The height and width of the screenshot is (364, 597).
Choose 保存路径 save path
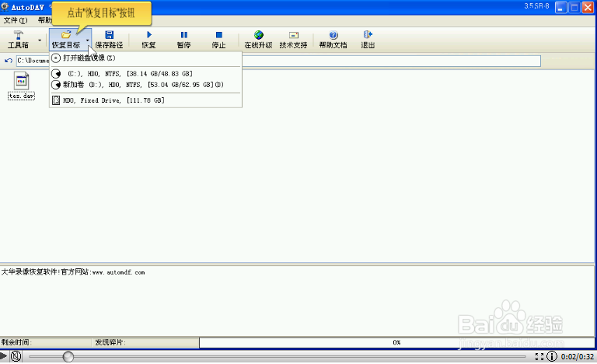coord(109,40)
